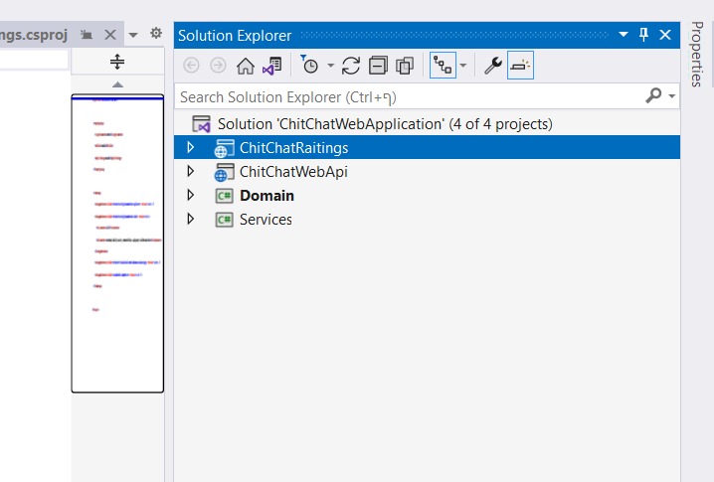Toggle Track Active Item / nesting view button
Viewport: 714px width, 482px height.
443,66
